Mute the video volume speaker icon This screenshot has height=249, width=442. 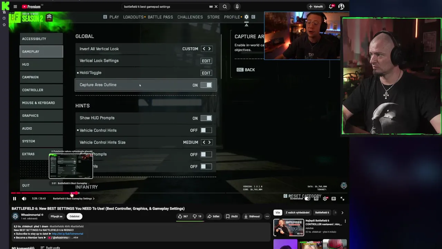[24, 199]
